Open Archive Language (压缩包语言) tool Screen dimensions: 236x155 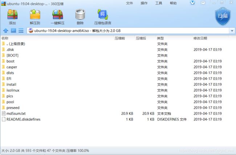pos(103,14)
